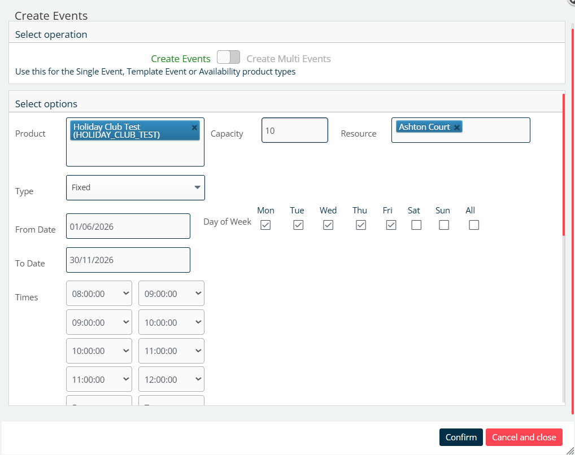Uncheck the Mon checkbox
This screenshot has width=575, height=455.
tap(265, 225)
